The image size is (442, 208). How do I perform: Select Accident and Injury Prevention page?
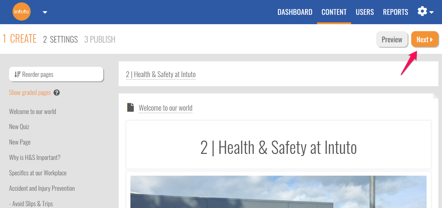coord(42,188)
